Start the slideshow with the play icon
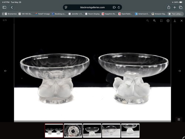Image resolution: width=185 pixels, height=139 pixels. (x=168, y=21)
